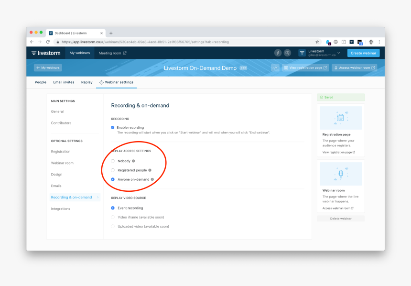
Task: Click the gear icon on the Webinar settings tab
Action: tap(101, 82)
